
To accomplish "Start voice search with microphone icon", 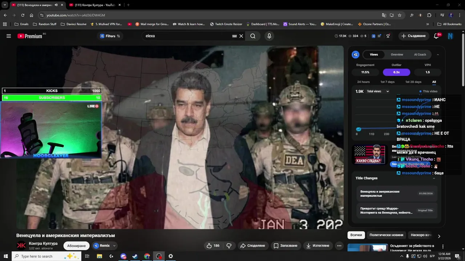I will (x=269, y=36).
